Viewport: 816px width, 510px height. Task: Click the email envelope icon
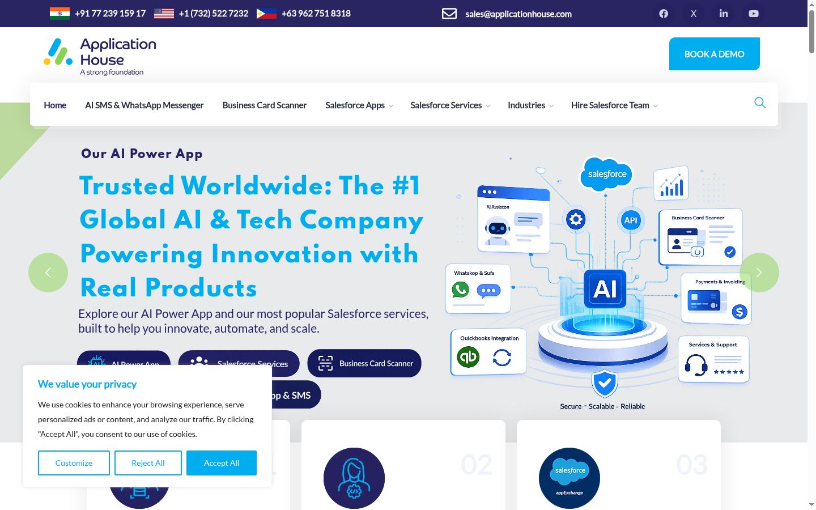(x=449, y=14)
